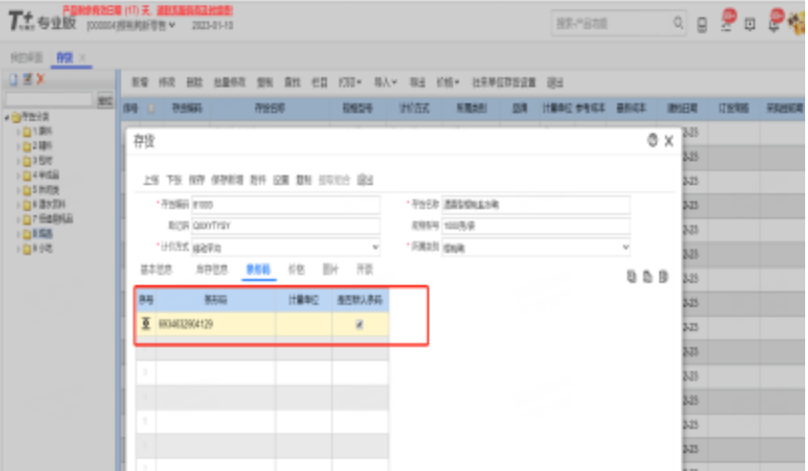This screenshot has height=471, width=808.
Task: Click 新增 in the main list toolbar
Action: pos(140,82)
